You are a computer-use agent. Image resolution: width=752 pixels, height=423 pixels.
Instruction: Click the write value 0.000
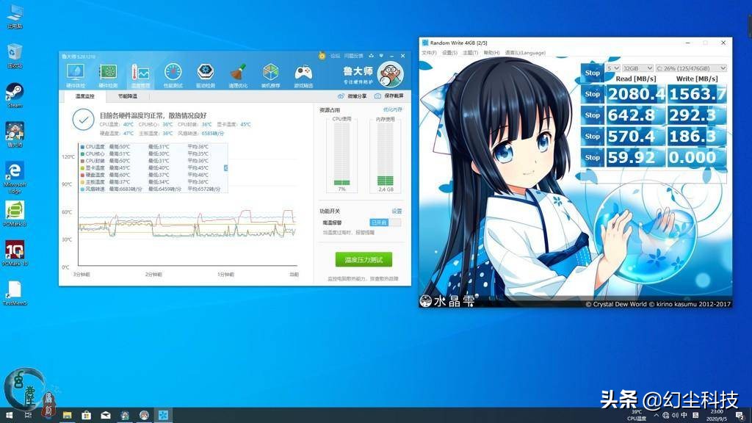click(x=697, y=157)
